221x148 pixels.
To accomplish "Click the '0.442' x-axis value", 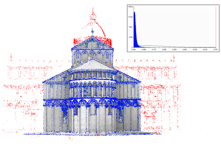I will (185, 50).
